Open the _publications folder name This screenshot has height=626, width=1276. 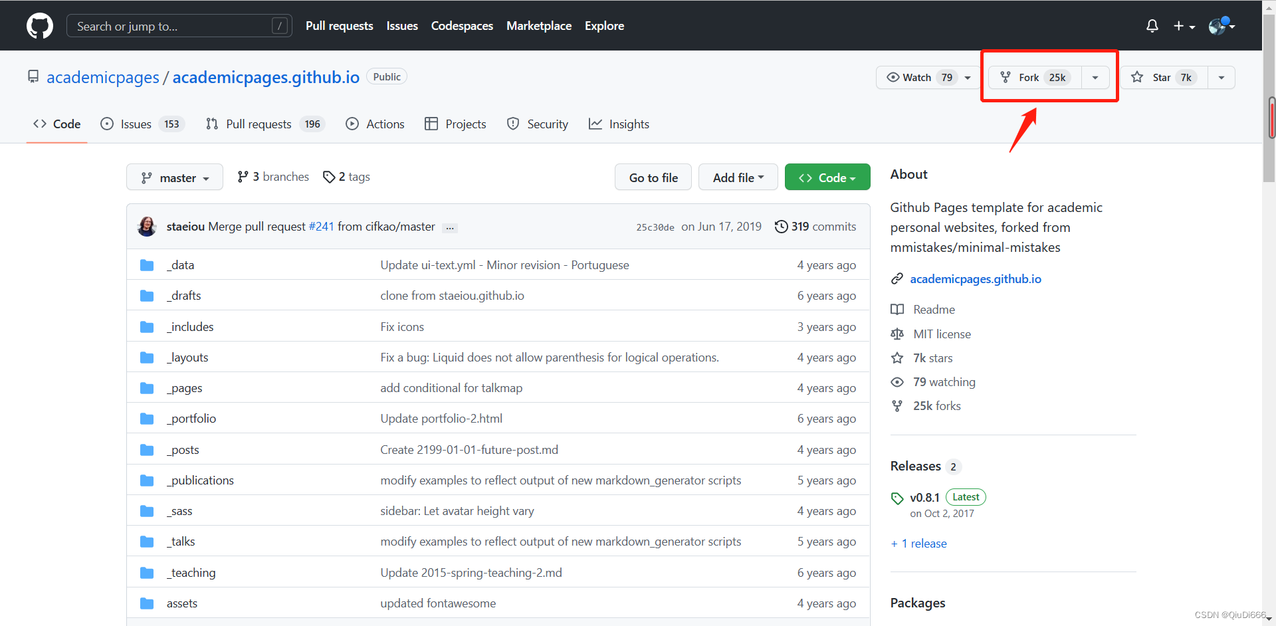click(x=200, y=480)
